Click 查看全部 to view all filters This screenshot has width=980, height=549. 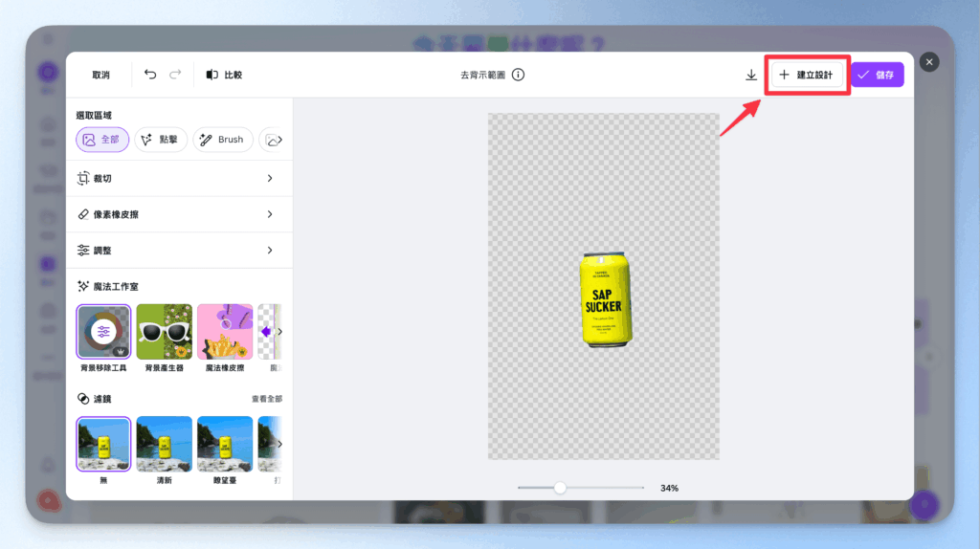[266, 399]
